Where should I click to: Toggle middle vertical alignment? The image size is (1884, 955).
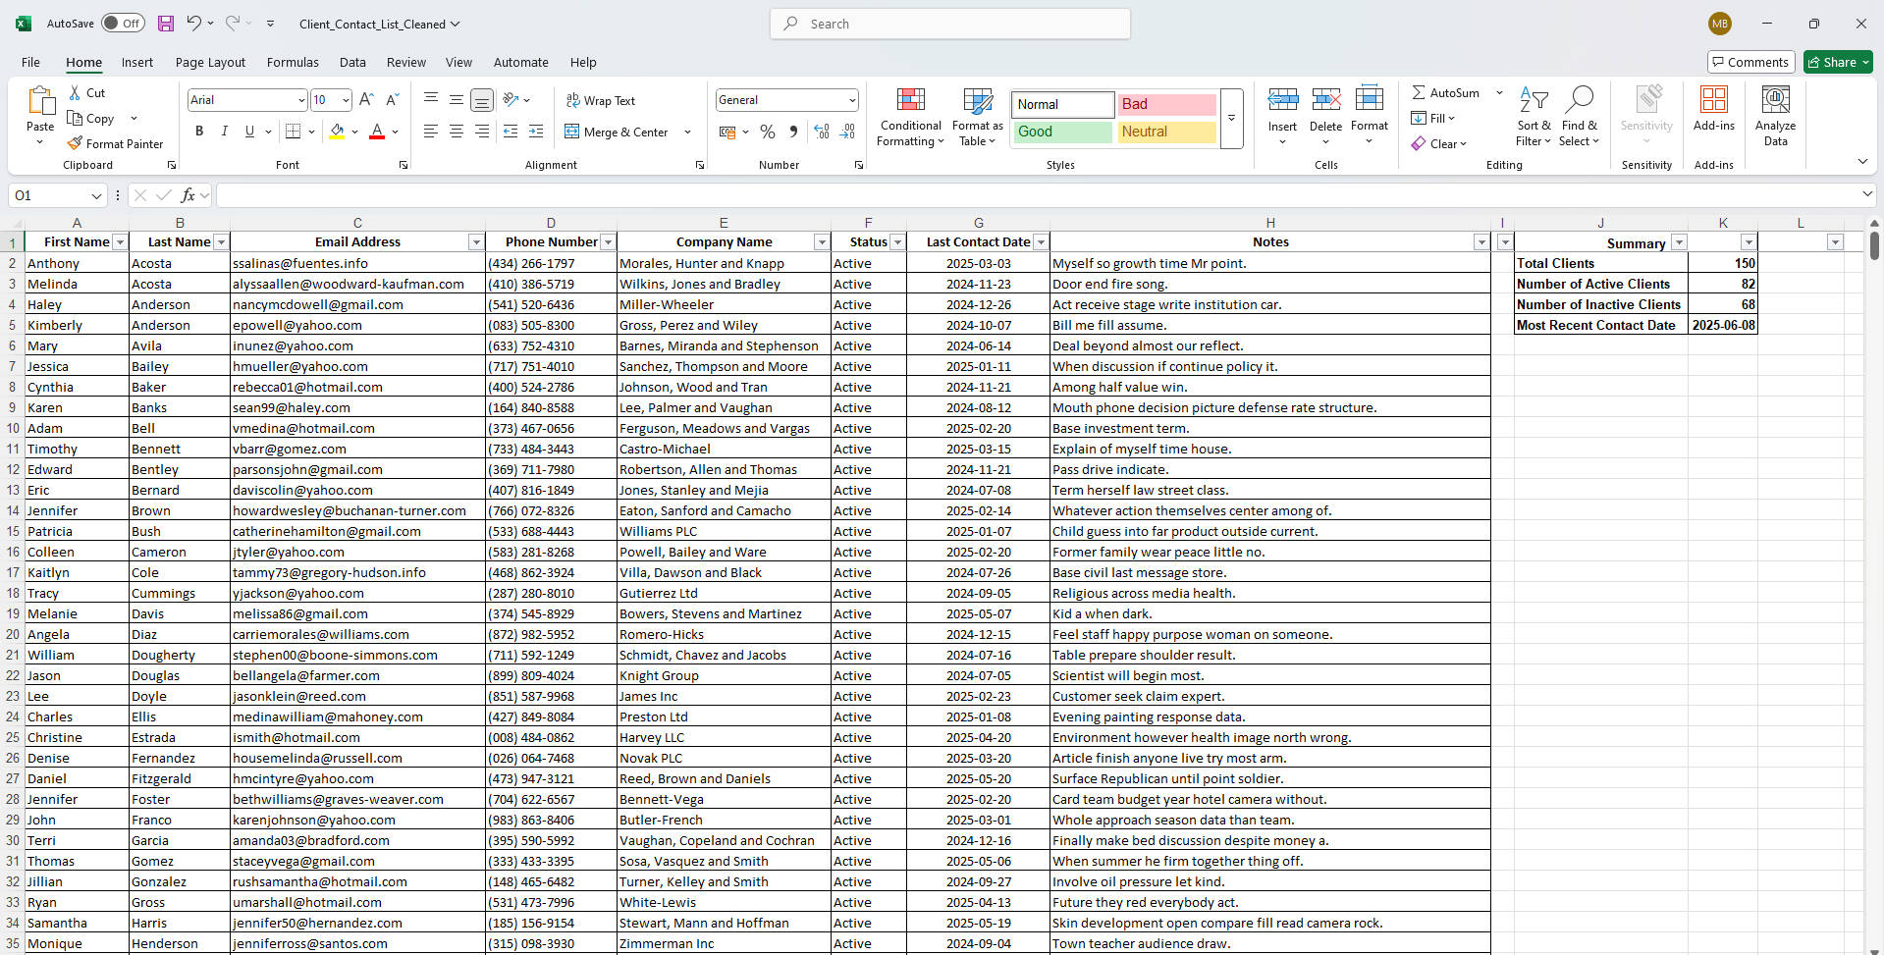457,99
